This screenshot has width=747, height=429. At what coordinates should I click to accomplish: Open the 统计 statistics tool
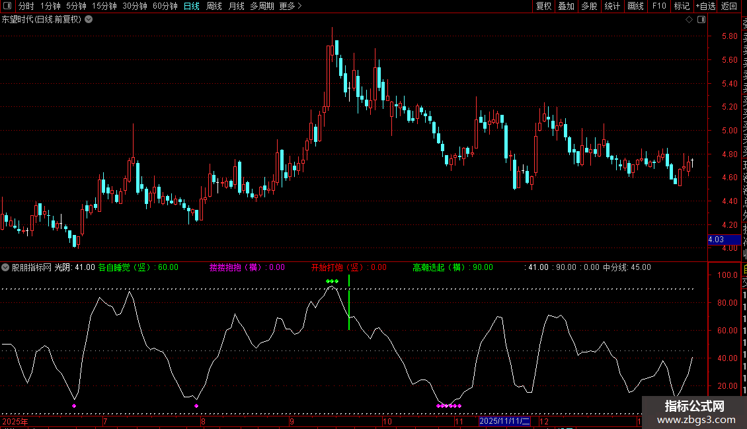(612, 6)
